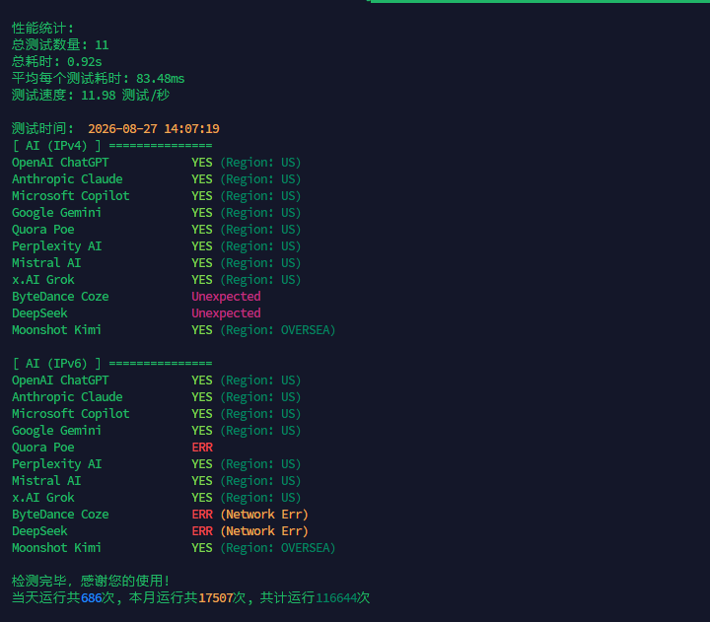
Task: Click the YES result for IPv6 Google Gemini
Action: [x=202, y=430]
